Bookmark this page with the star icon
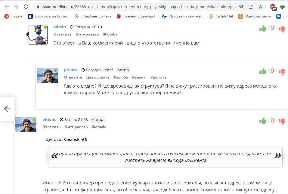 click(260, 7)
